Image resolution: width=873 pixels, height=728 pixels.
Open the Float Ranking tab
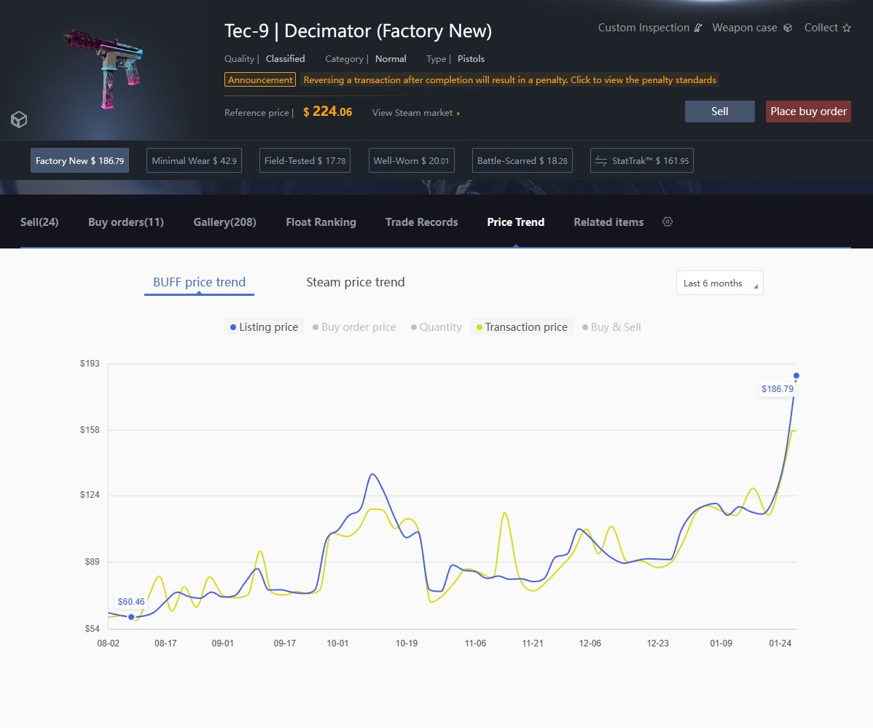tap(321, 222)
